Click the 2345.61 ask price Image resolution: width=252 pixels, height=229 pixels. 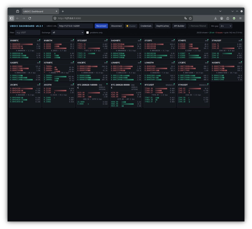pyautogui.click(x=182, y=89)
